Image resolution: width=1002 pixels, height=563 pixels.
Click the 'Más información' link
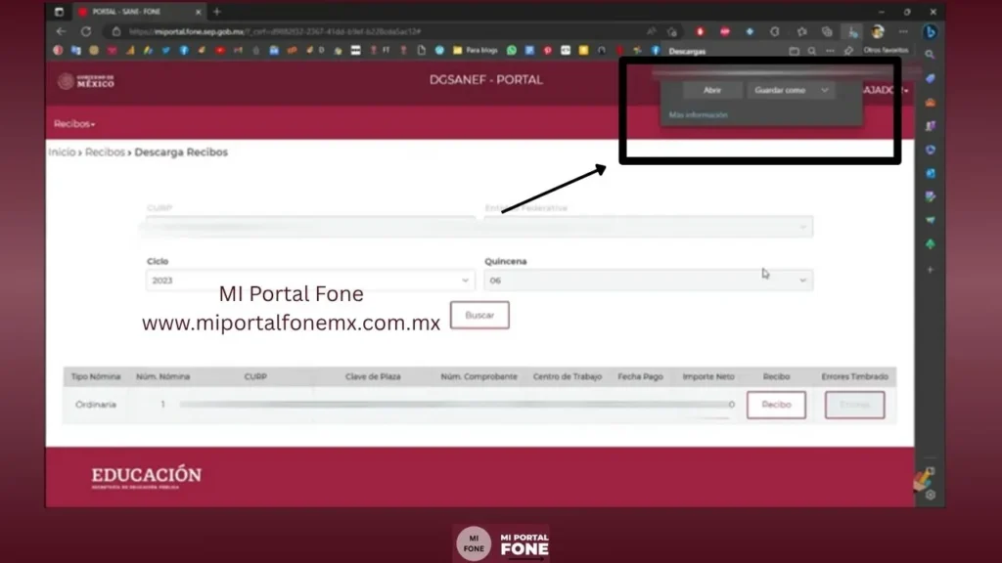tap(698, 115)
